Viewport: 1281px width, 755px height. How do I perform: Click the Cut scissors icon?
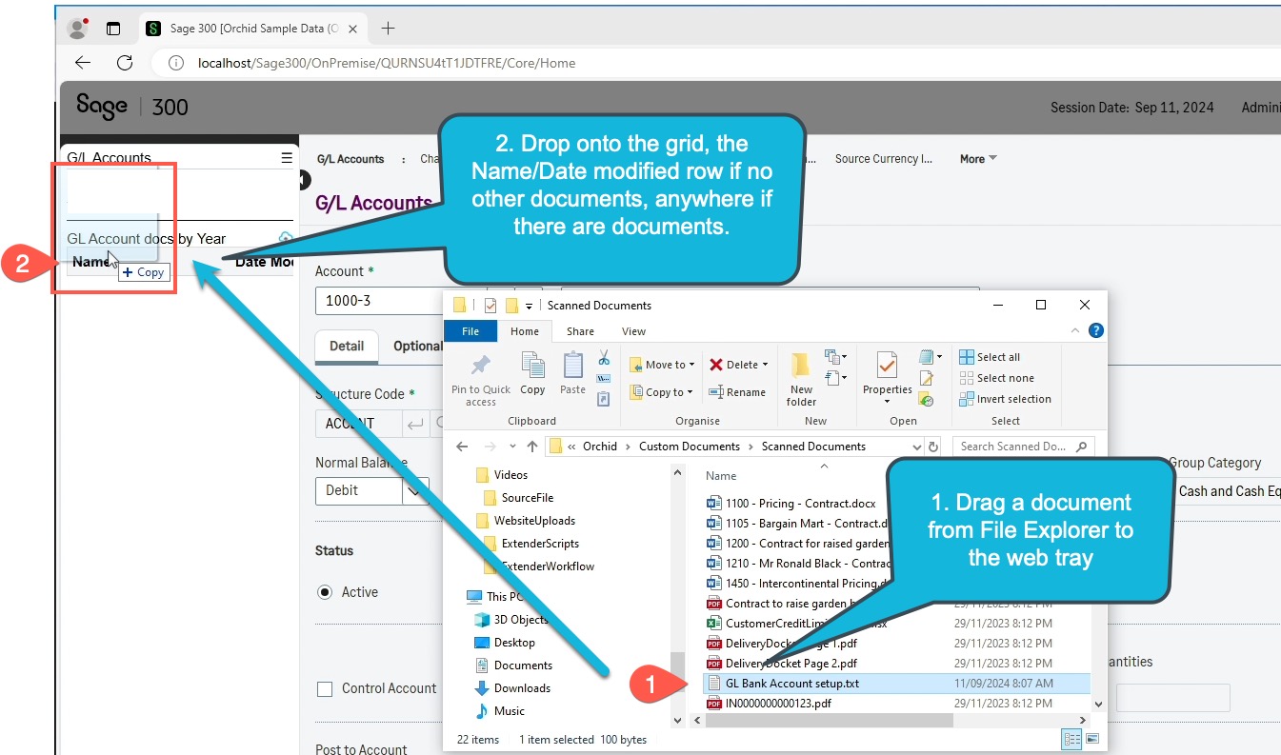(x=604, y=358)
